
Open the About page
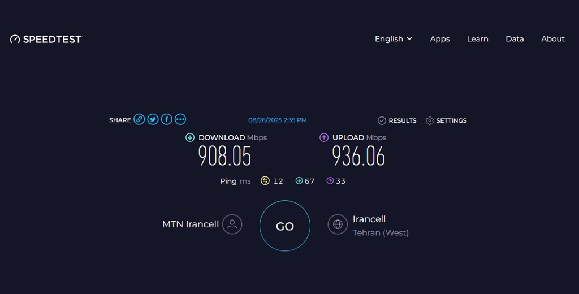552,39
